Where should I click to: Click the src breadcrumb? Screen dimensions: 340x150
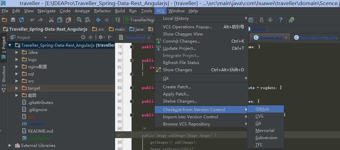[x=98, y=29]
